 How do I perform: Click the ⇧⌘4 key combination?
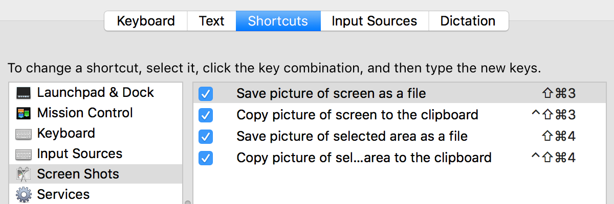pos(559,137)
